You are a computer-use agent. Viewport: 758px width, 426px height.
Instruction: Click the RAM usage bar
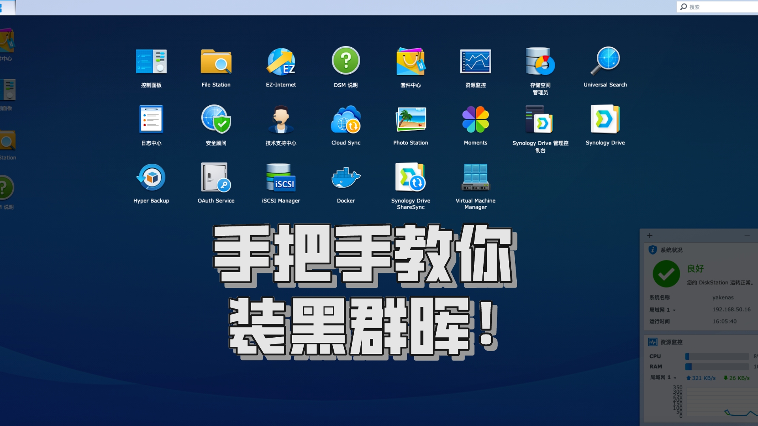tap(717, 366)
